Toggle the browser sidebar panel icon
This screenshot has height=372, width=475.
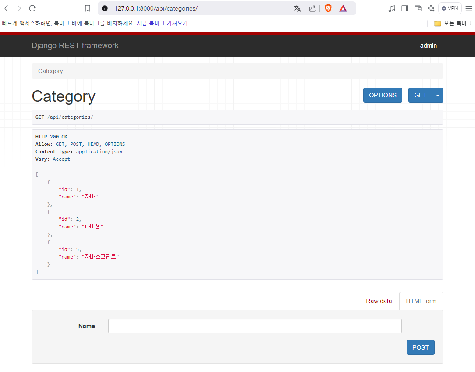(x=405, y=8)
